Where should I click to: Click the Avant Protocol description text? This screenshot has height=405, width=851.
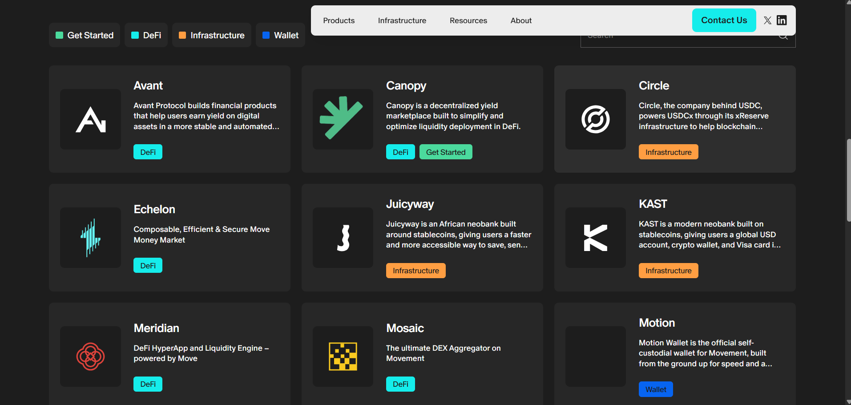206,116
